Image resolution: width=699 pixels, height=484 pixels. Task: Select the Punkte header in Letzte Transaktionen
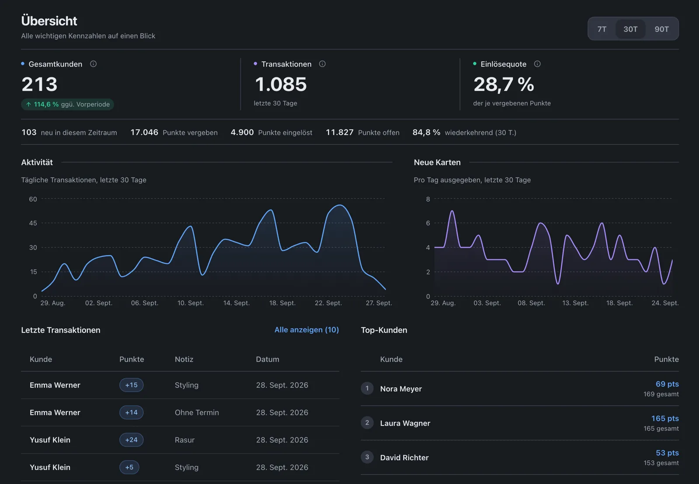131,359
